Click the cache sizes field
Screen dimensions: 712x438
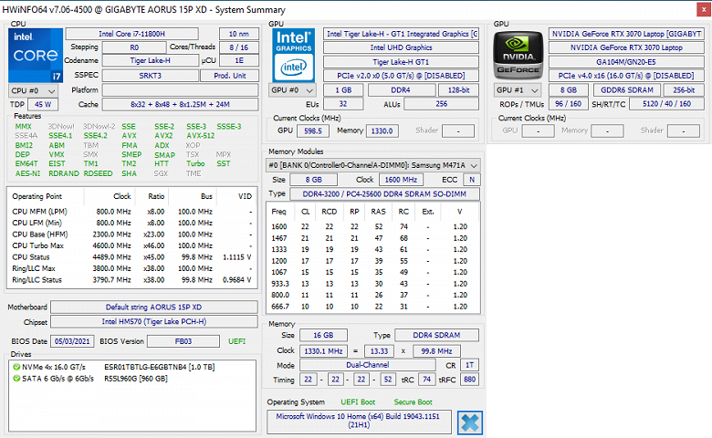coord(180,104)
